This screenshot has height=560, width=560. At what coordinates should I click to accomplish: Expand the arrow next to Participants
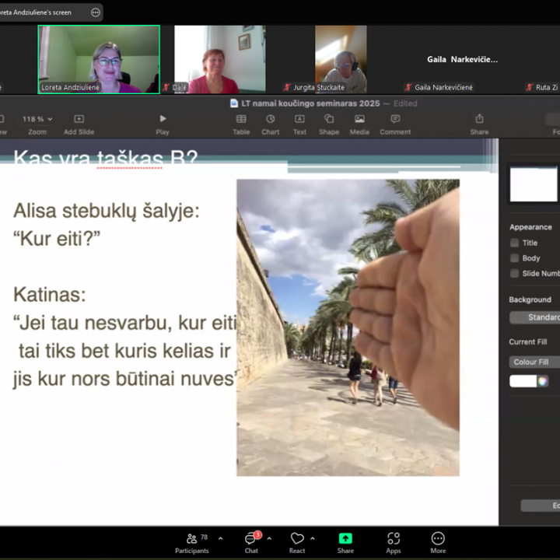tap(220, 538)
